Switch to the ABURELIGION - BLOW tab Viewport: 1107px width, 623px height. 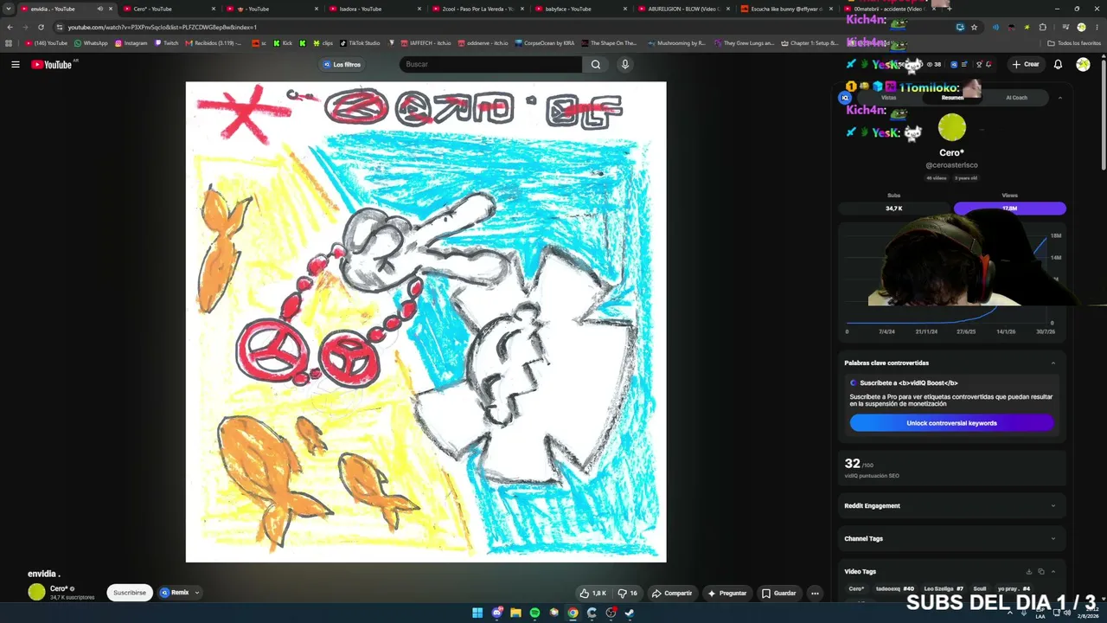683,9
